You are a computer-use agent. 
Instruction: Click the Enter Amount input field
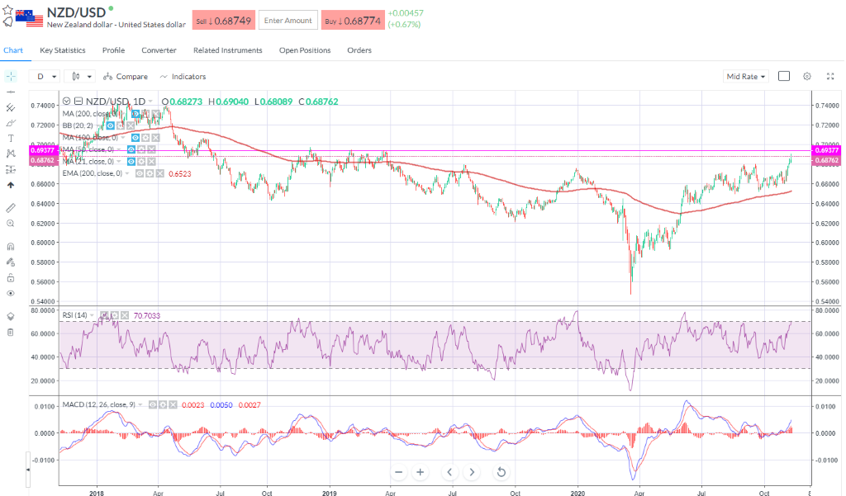(288, 20)
